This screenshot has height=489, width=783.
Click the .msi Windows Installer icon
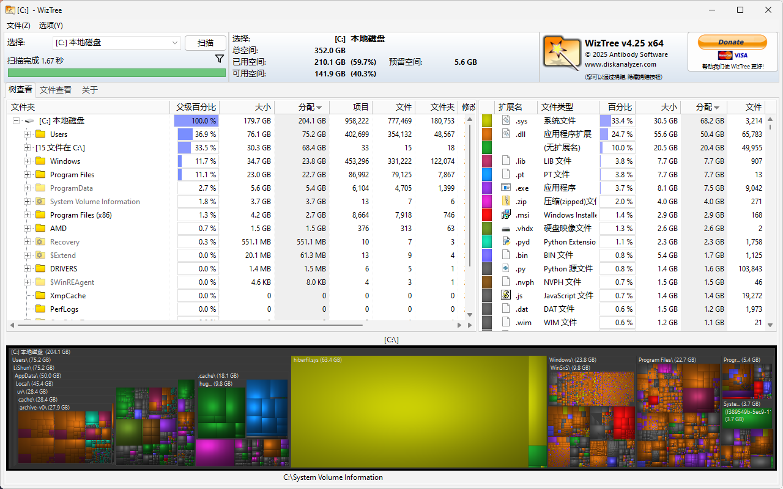(506, 215)
